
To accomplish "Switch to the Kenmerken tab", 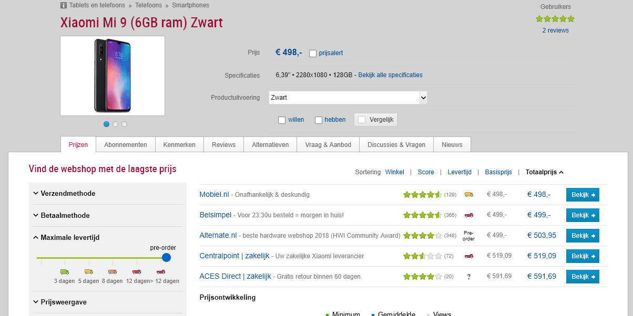I will 179,145.
